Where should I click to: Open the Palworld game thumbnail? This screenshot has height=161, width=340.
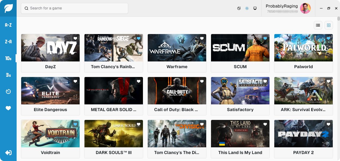304,48
